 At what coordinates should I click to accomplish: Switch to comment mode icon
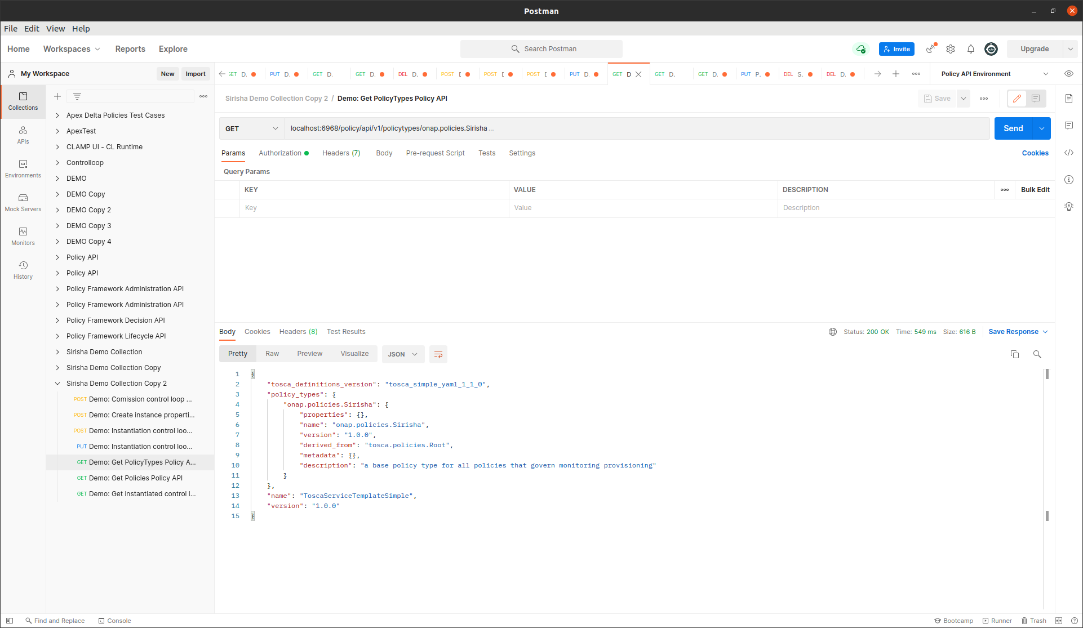point(1036,99)
